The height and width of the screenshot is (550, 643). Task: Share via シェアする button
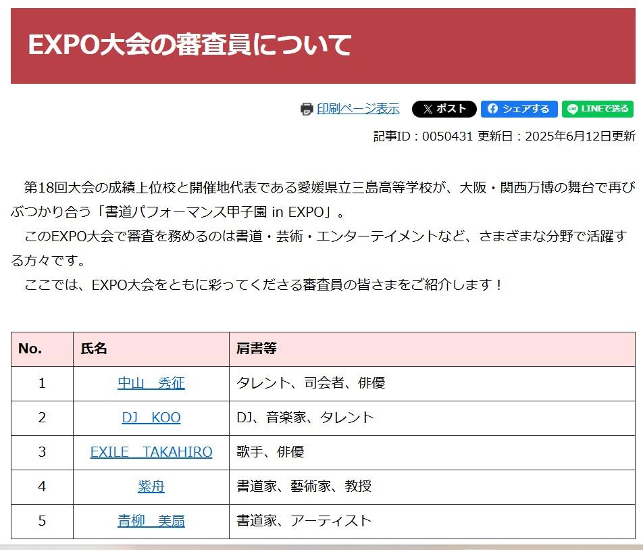click(519, 109)
